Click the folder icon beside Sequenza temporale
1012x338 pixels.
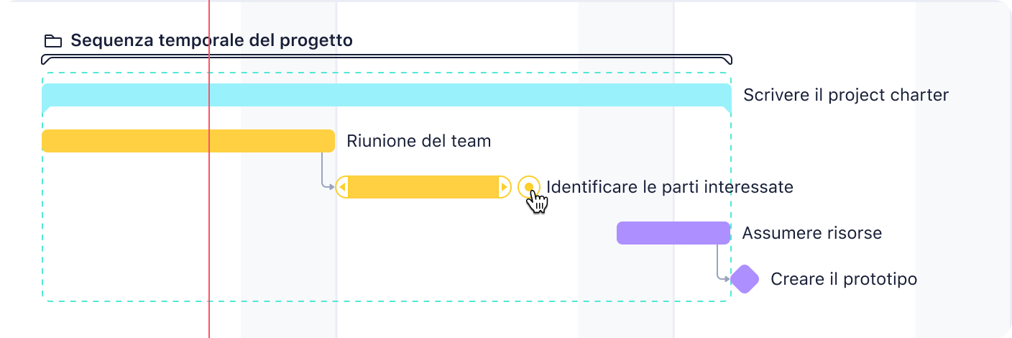[x=52, y=41]
